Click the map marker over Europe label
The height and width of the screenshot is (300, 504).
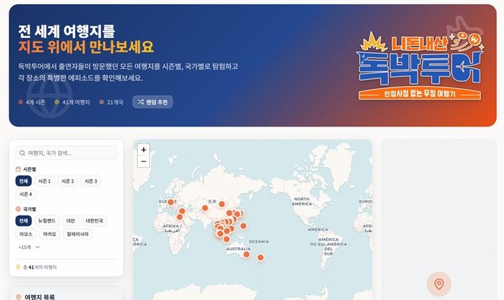[171, 202]
